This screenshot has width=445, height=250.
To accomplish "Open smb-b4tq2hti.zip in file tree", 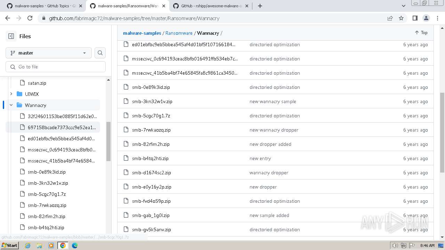I will point(46,227).
